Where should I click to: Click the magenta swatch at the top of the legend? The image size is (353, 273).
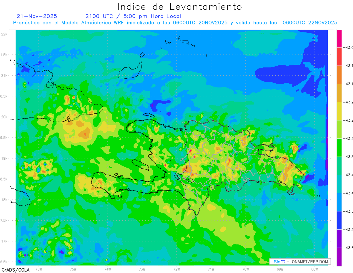tap(339, 38)
